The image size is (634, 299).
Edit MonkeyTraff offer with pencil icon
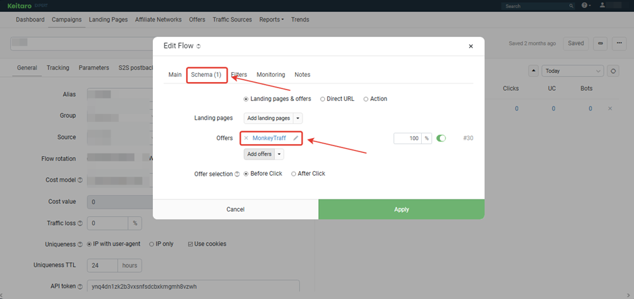click(296, 138)
